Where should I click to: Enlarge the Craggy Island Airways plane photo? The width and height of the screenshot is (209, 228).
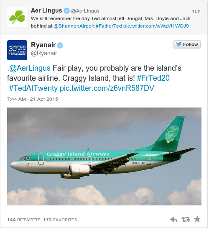click(x=104, y=156)
